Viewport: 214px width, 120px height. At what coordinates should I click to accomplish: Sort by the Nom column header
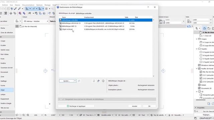pos(64,17)
